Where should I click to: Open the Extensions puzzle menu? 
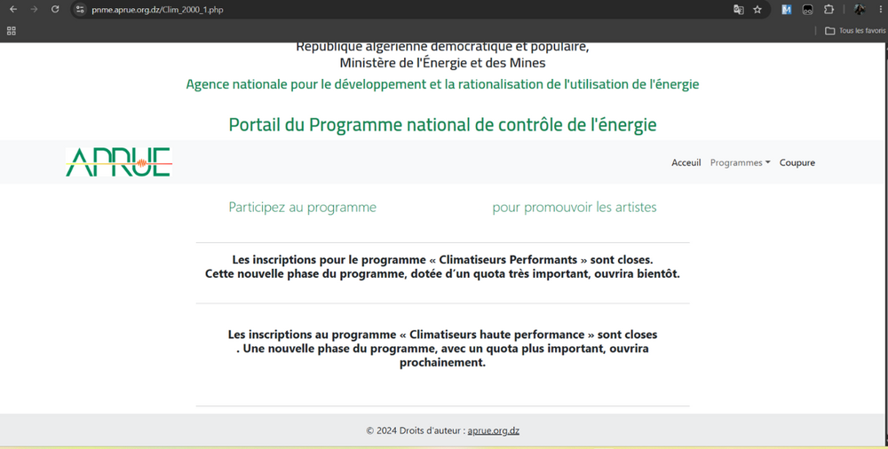(x=829, y=10)
